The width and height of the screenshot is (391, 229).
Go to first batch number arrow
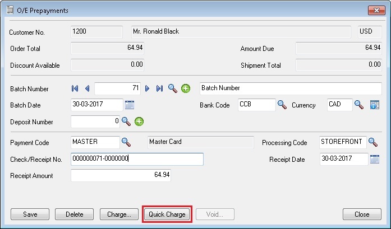pyautogui.click(x=75, y=88)
